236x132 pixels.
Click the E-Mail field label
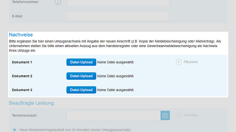click(17, 16)
